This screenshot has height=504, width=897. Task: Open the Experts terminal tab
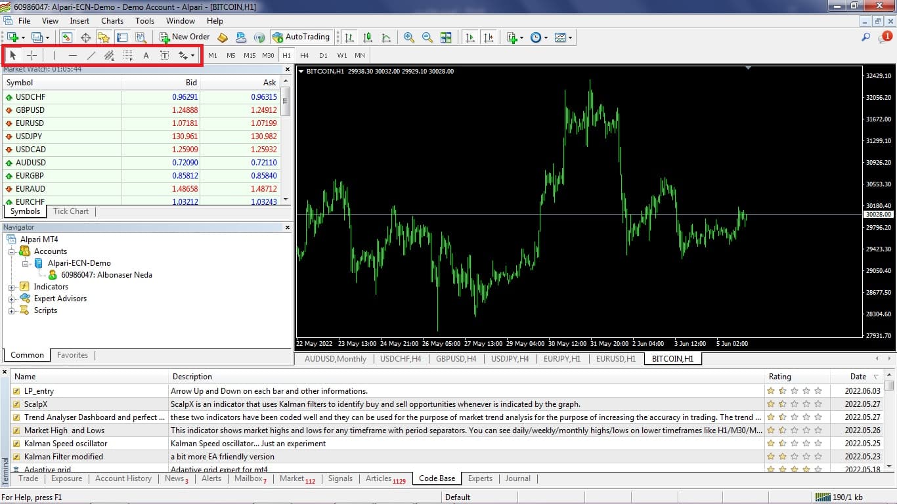(480, 478)
